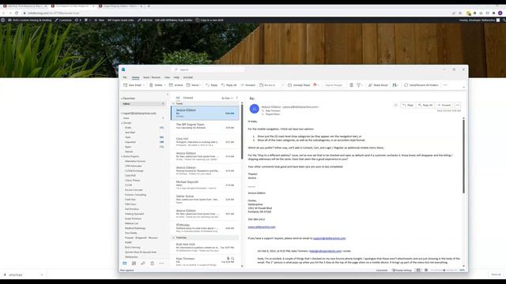The image size is (506, 284).
Task: Collapse the [Gmail] folder group
Action: (x=122, y=123)
